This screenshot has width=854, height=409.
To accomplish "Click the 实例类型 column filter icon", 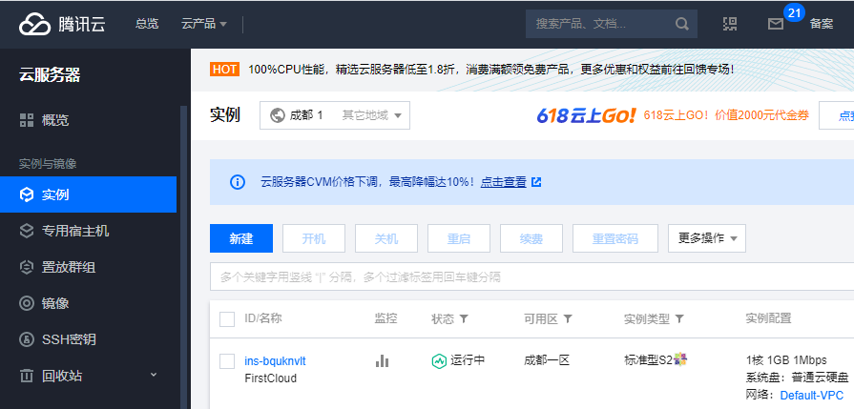I will pos(679,318).
